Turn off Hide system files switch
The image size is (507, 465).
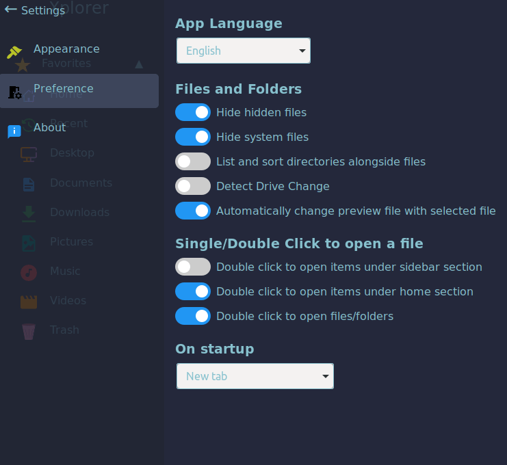[193, 137]
